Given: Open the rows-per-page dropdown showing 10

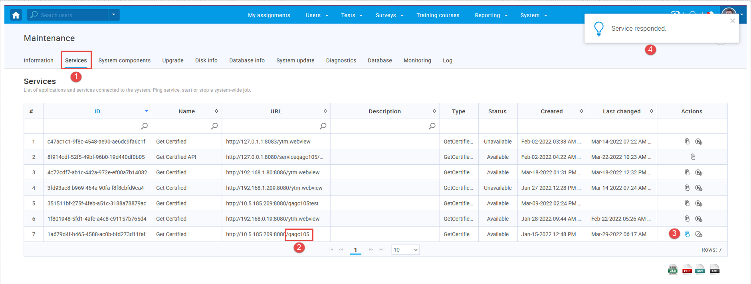Looking at the screenshot, I should point(405,250).
